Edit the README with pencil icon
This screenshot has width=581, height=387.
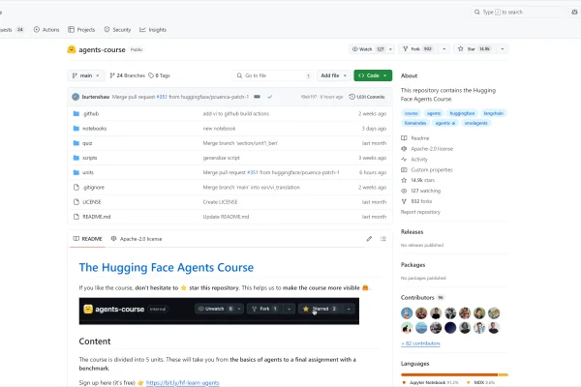coord(369,239)
